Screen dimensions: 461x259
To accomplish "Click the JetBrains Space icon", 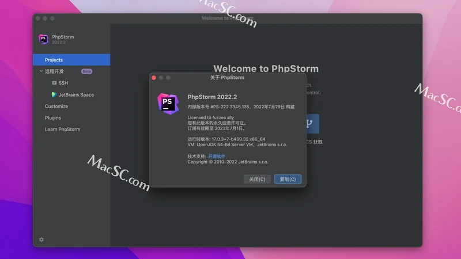I will pyautogui.click(x=54, y=94).
